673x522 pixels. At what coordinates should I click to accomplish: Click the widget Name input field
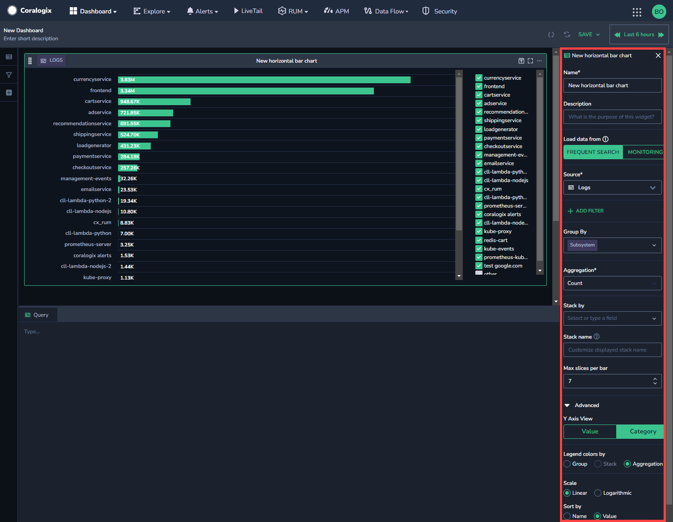(x=612, y=85)
